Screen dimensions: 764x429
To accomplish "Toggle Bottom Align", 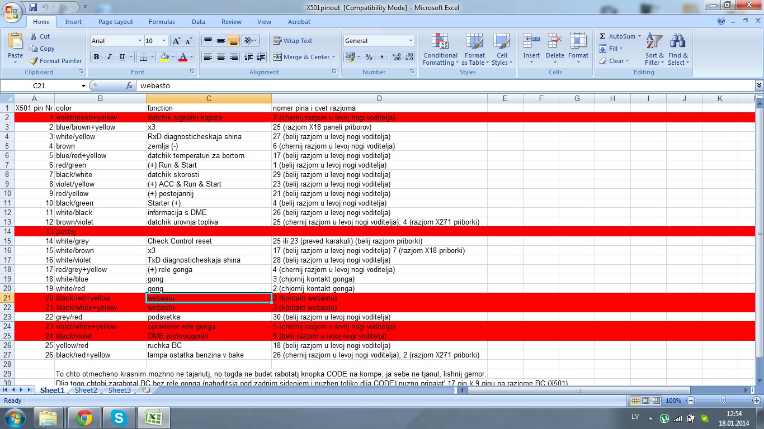I will coord(233,41).
